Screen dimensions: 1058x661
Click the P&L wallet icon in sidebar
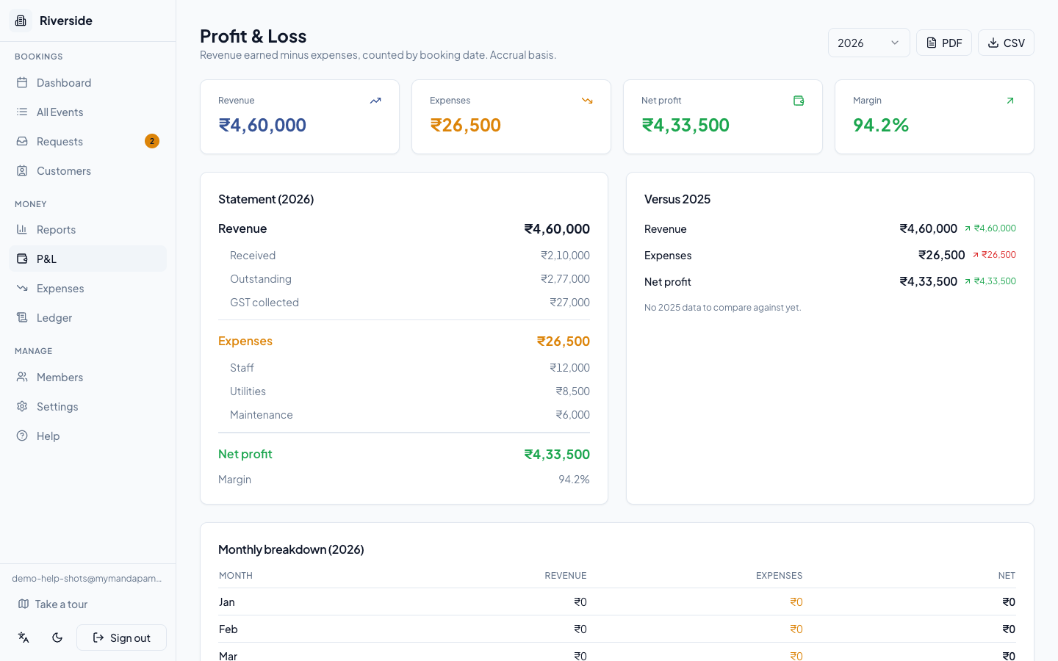coord(22,259)
